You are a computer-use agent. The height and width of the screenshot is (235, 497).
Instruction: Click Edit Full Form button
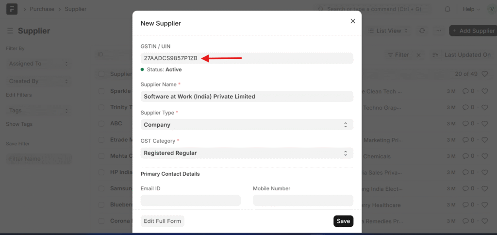[x=162, y=221]
